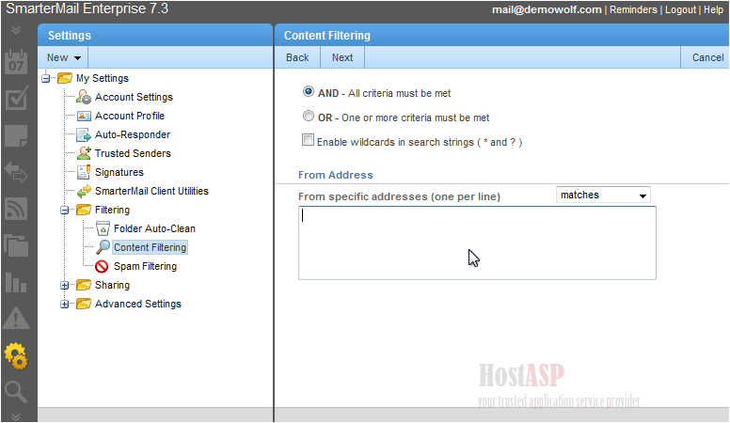Open the Sync arrows icon in sidebar
Screen dimensions: 730x423
point(16,172)
